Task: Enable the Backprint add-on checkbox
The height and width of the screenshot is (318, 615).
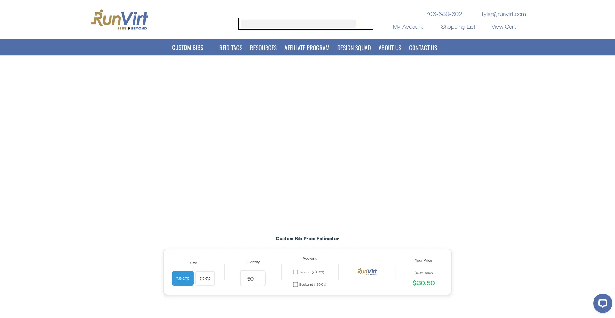Action: pyautogui.click(x=295, y=285)
